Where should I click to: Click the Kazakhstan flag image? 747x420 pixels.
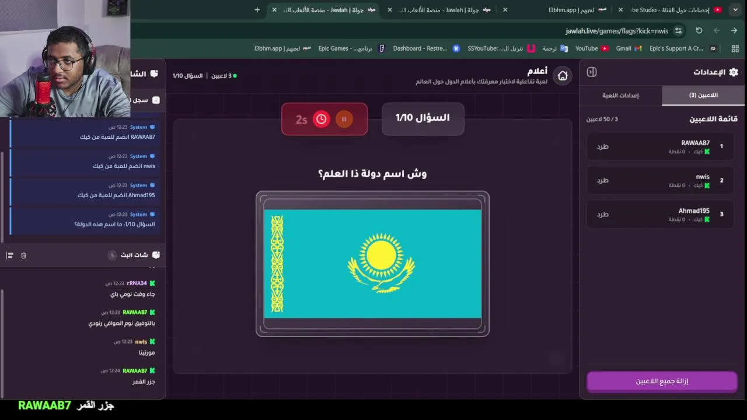pos(372,264)
